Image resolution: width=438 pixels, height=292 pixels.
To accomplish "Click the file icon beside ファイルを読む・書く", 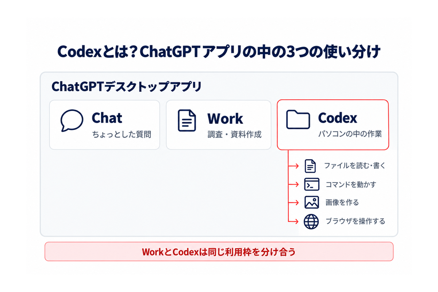I will coord(310,166).
